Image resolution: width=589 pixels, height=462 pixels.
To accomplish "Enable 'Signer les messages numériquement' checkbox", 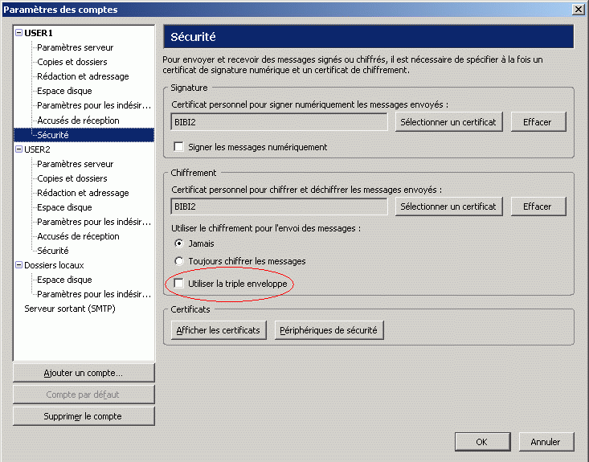I will point(179,147).
